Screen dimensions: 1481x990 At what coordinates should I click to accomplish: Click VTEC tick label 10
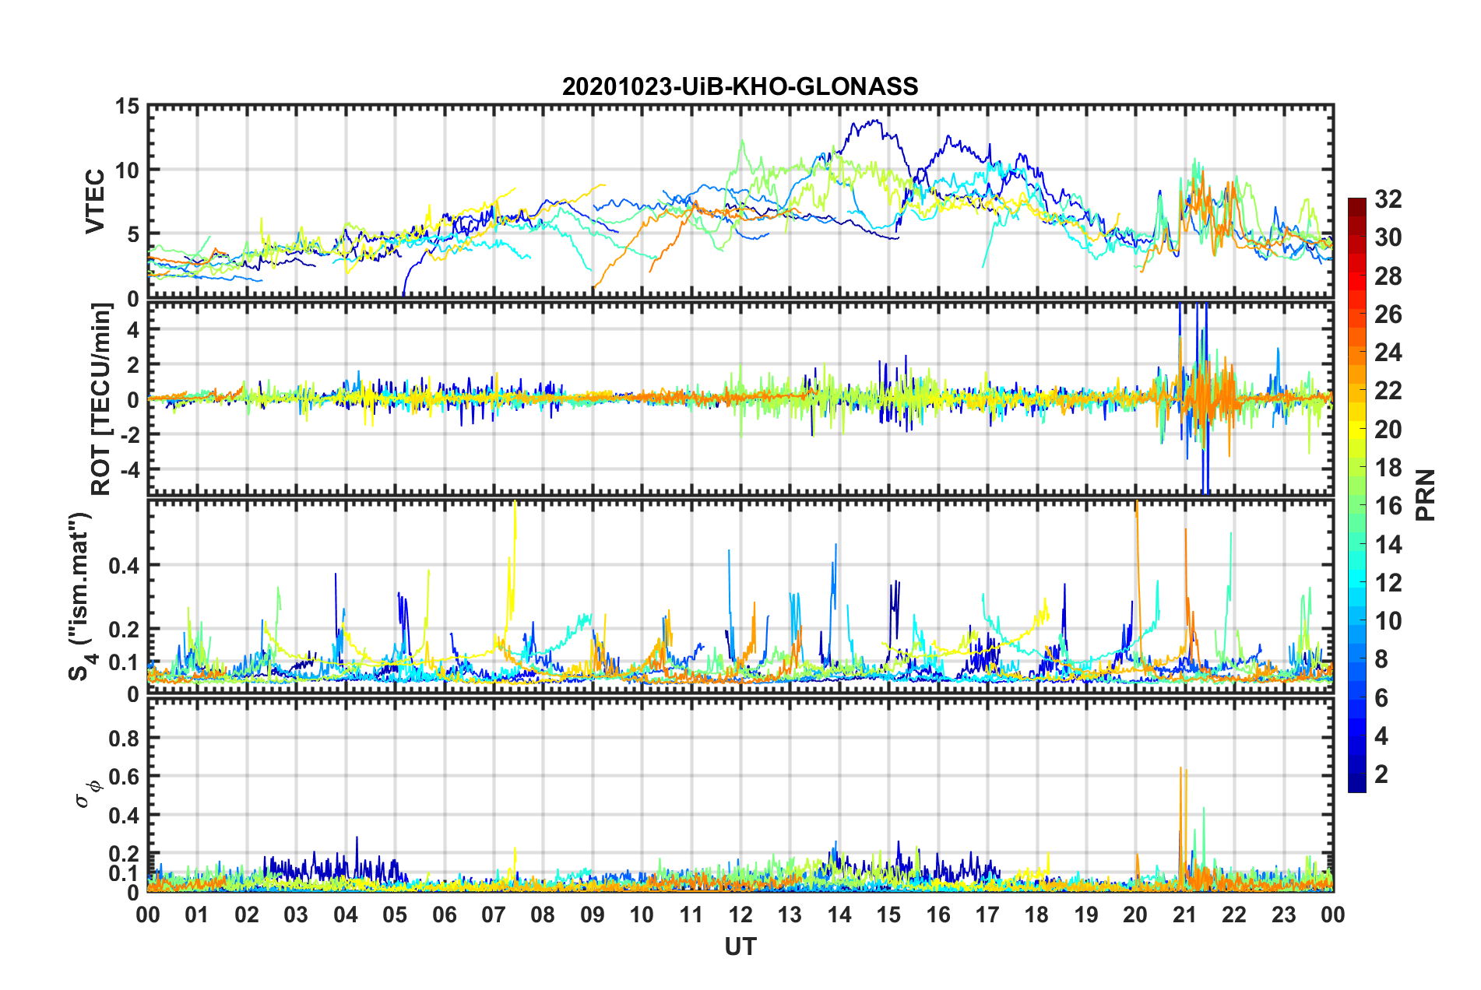(x=127, y=170)
